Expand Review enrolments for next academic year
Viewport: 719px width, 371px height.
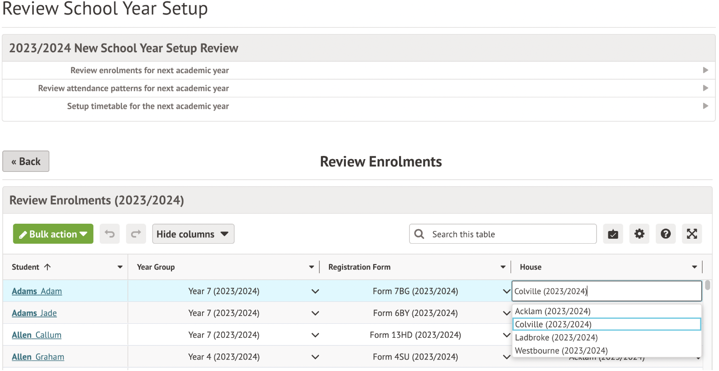[359, 70]
